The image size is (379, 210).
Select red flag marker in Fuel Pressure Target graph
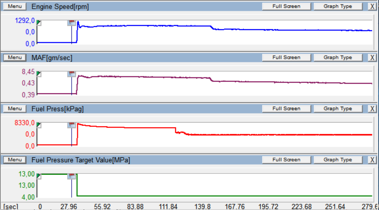[x=72, y=176]
